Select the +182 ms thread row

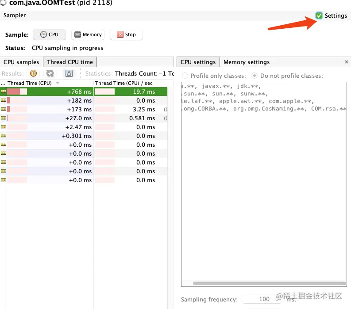(x=84, y=101)
